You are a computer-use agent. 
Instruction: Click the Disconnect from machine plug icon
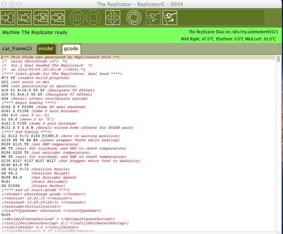click(170, 17)
